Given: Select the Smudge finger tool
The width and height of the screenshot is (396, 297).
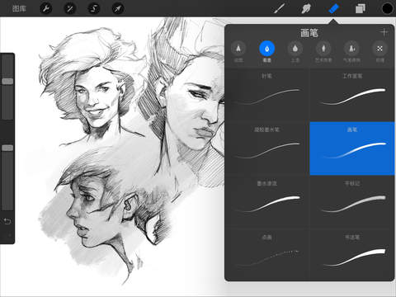Looking at the screenshot, I should click(x=306, y=8).
